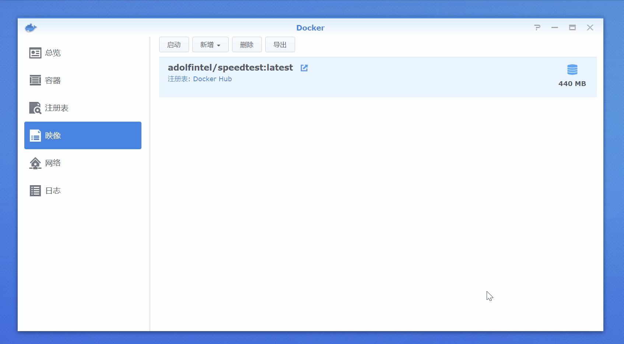
Task: Click the Docker window title text
Action: 310,28
